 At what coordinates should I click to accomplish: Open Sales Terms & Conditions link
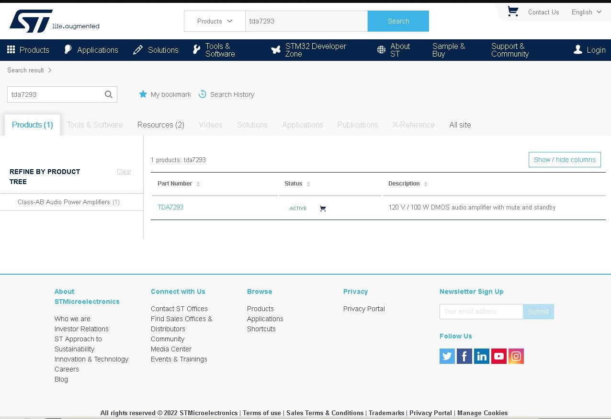click(325, 413)
